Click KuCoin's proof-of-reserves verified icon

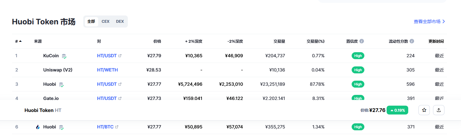[64, 56]
